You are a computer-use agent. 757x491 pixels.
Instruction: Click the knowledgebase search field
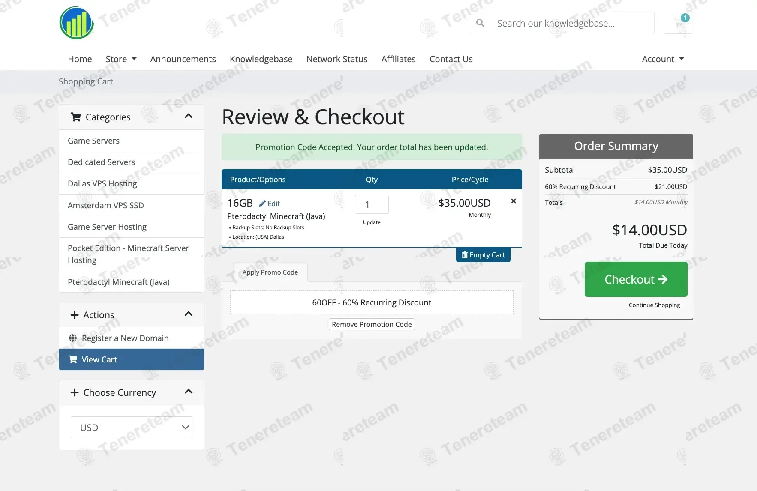562,23
